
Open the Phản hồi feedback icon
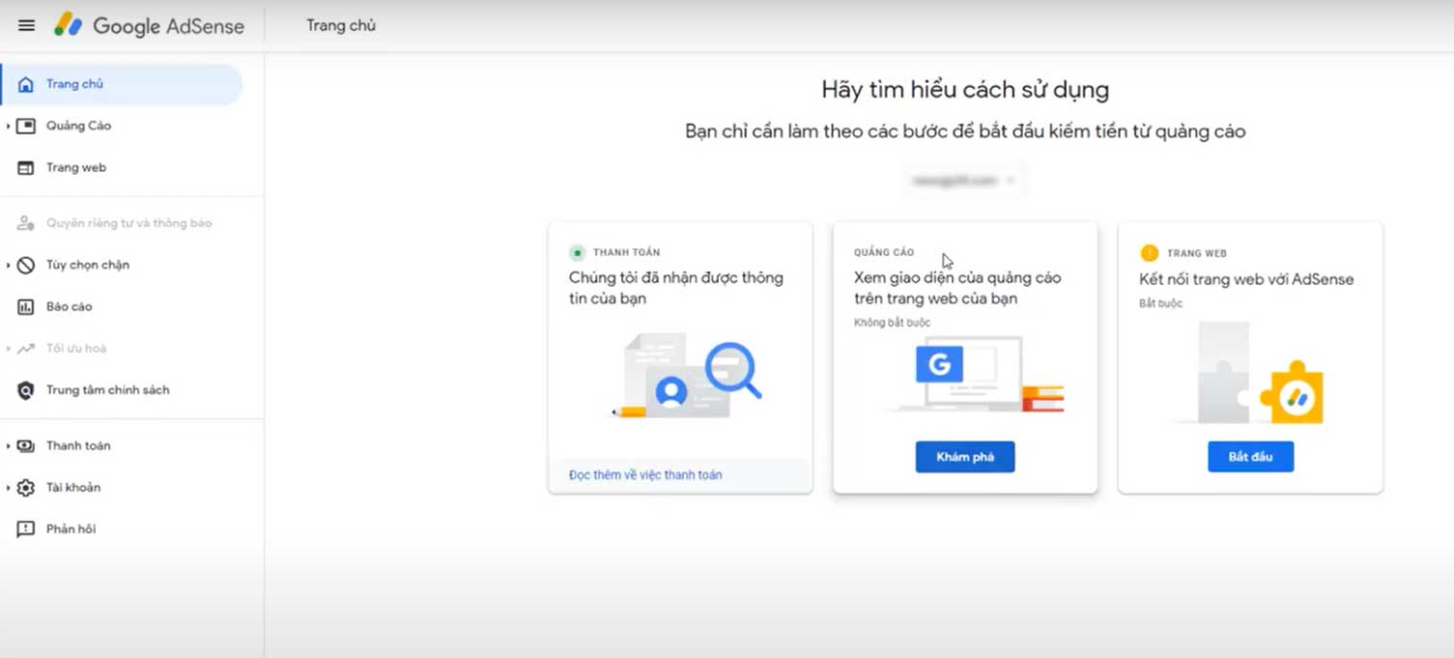coord(27,529)
